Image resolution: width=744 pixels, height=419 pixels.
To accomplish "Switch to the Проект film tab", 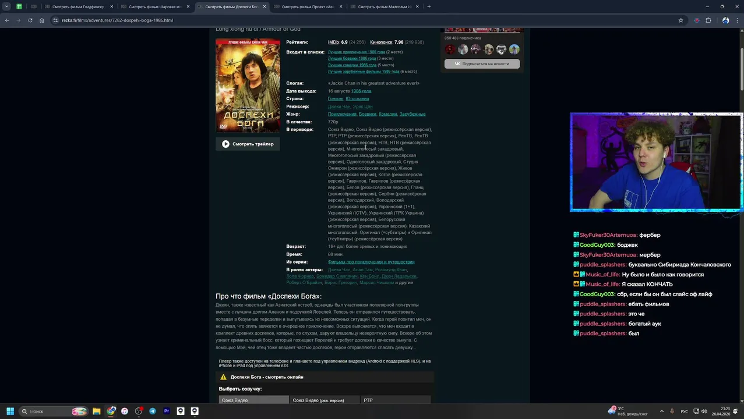I will tap(308, 6).
